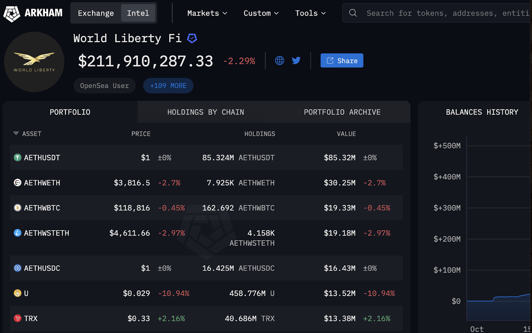Click the filter icon next to ASSET header
Screen dimensions: 532x333
click(x=16, y=133)
